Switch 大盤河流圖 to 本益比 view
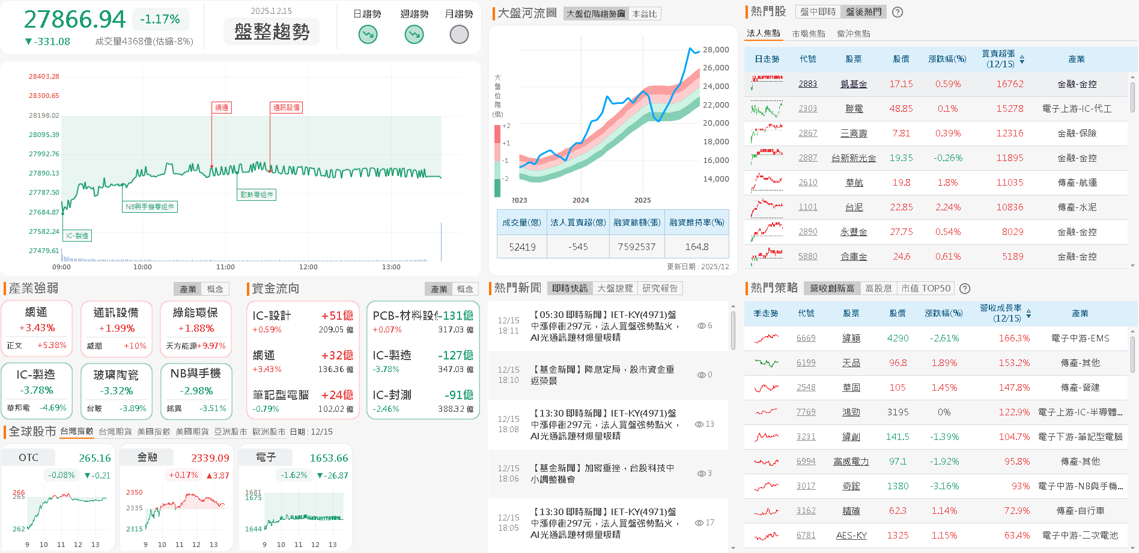 [x=643, y=14]
